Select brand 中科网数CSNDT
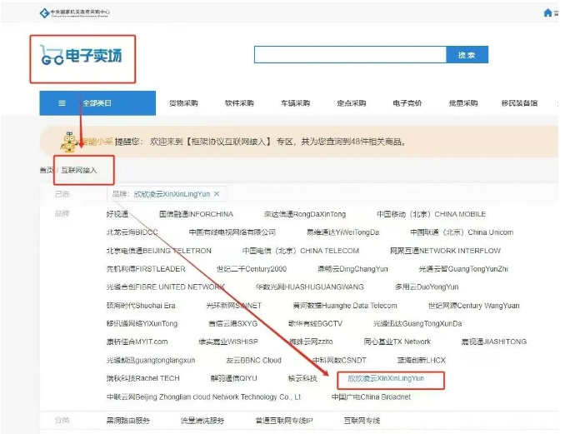This screenshot has width=565, height=434. click(339, 361)
